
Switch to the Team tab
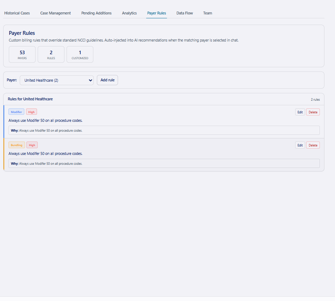tap(207, 13)
